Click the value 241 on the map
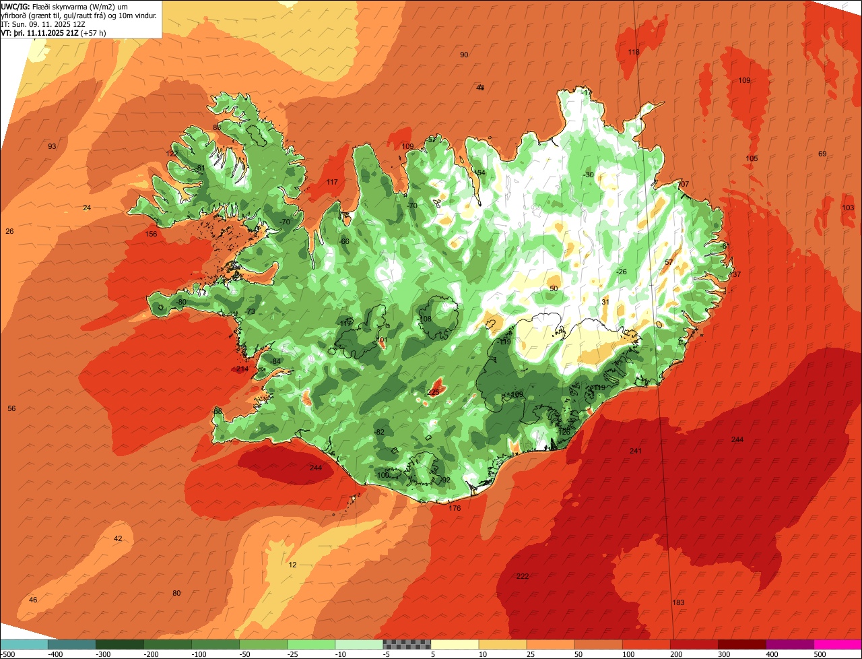 636,451
